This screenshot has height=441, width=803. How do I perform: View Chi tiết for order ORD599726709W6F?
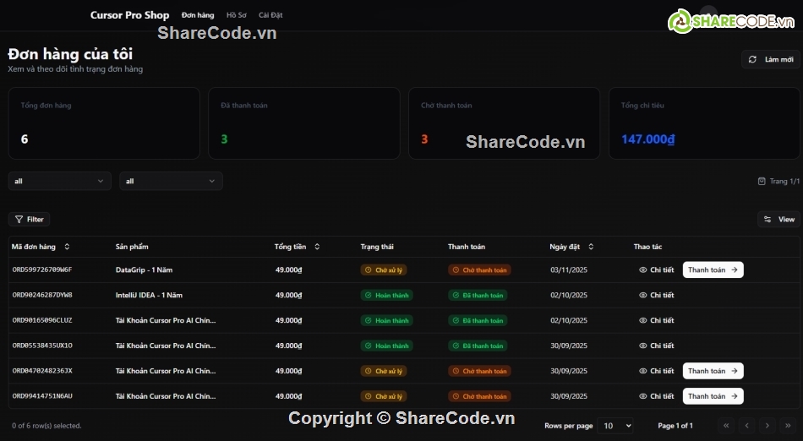pos(657,269)
